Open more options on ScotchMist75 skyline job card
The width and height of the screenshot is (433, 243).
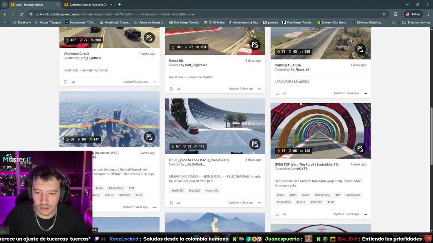[154, 207]
